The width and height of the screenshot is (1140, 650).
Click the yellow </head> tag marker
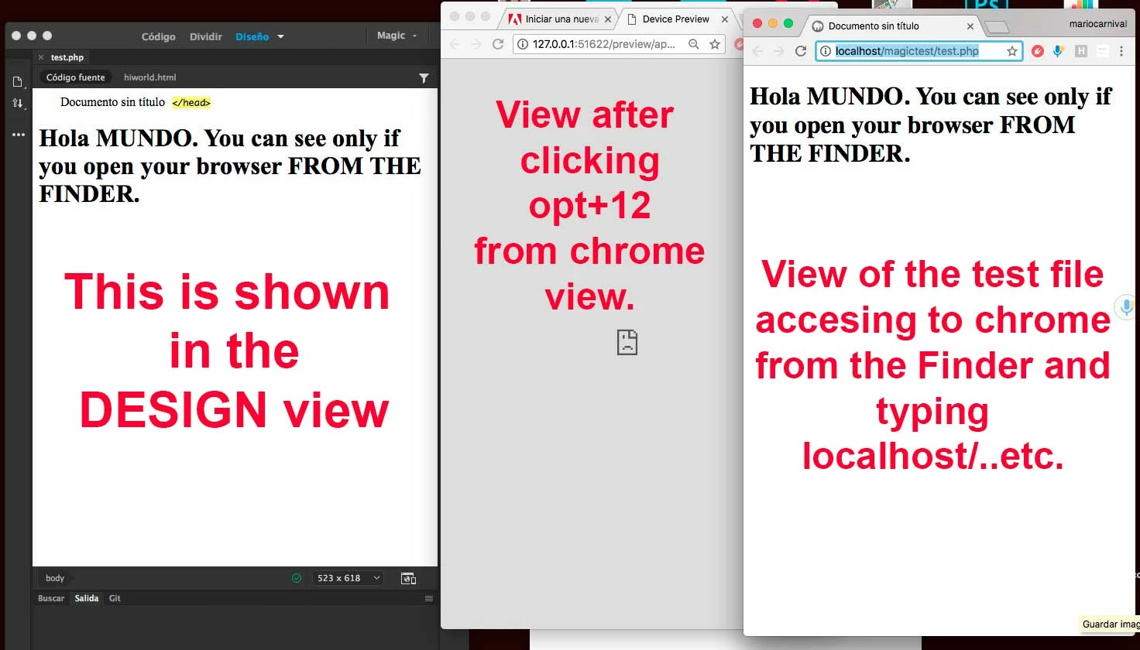(x=191, y=102)
